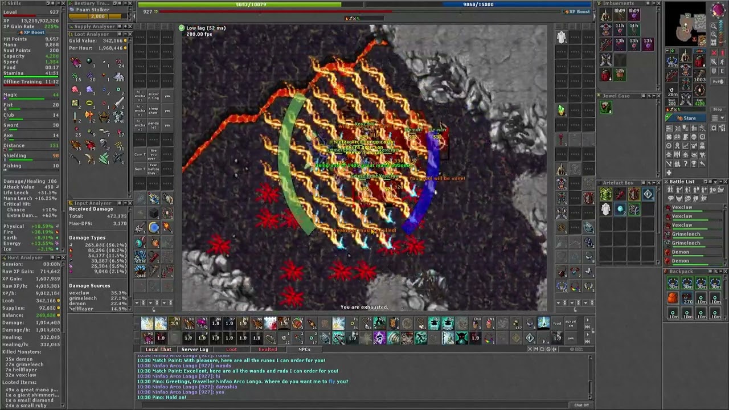Click potion with 49 in Loot Analyser
Viewport: 729px width, 410px height.
click(x=75, y=62)
